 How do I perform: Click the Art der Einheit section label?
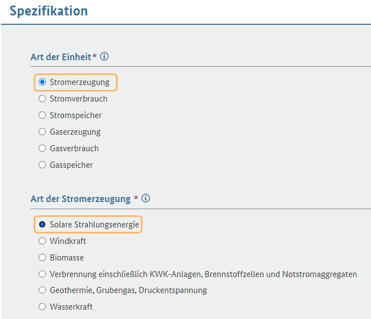[x=61, y=57]
